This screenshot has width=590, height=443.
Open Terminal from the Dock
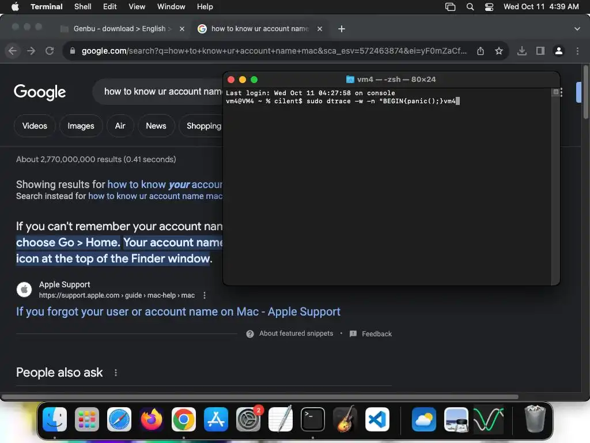click(313, 419)
